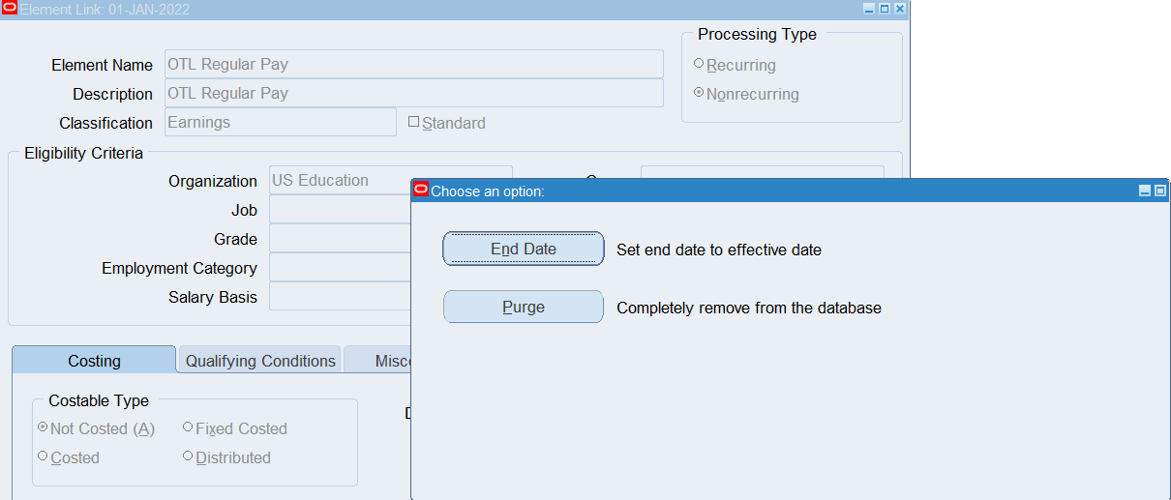The image size is (1171, 500).
Task: Select Fixed Costed costable type
Action: (x=188, y=427)
